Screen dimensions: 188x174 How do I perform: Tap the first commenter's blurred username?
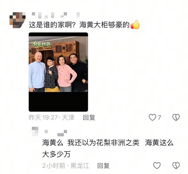(x=56, y=15)
